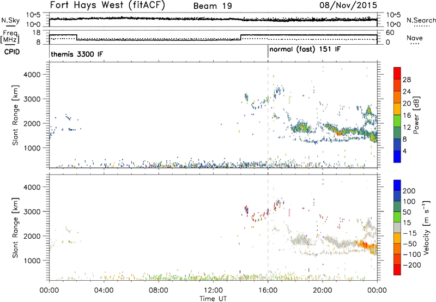Select the Freq. [MHz] axis label
Viewport: 436px width, 302px height.
11,37
